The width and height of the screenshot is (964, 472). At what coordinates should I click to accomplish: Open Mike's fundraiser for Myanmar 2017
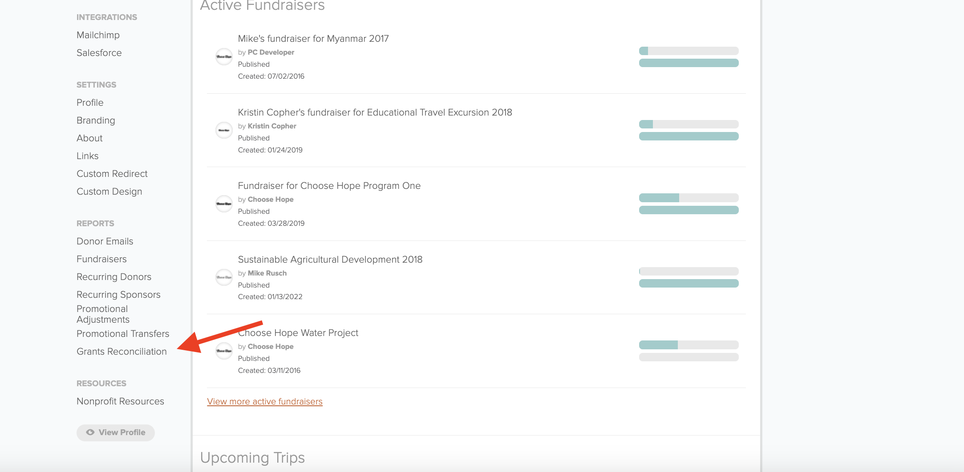313,39
